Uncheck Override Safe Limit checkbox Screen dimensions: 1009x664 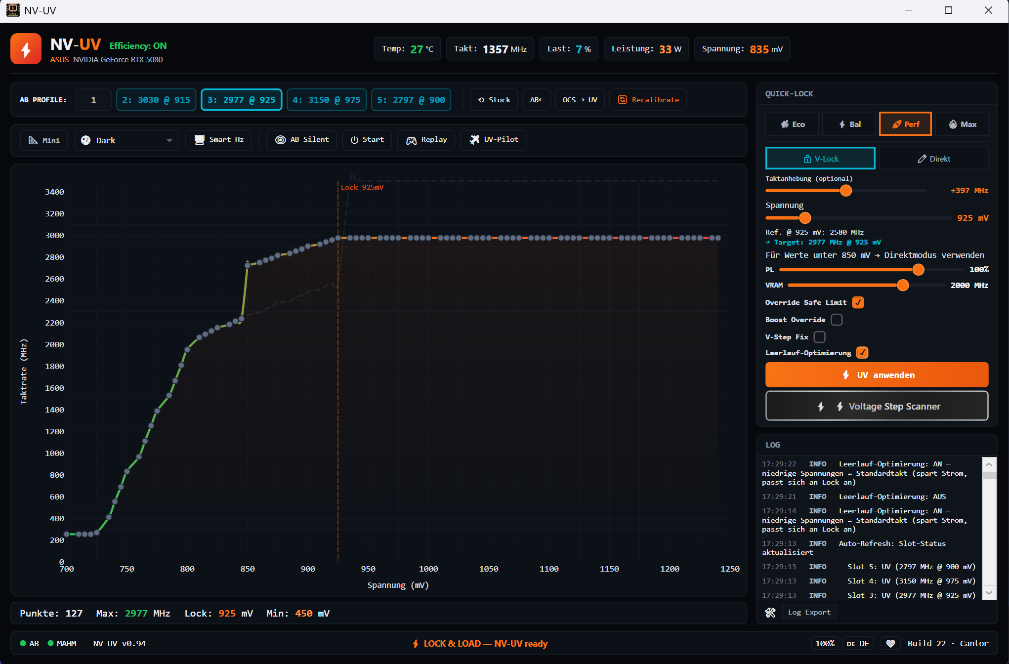[x=858, y=302]
